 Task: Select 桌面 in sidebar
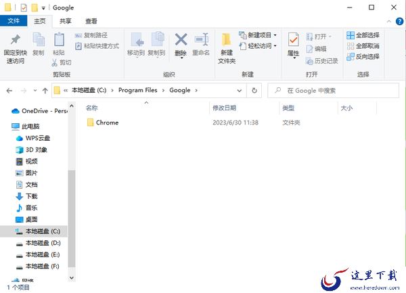[x=26, y=219]
